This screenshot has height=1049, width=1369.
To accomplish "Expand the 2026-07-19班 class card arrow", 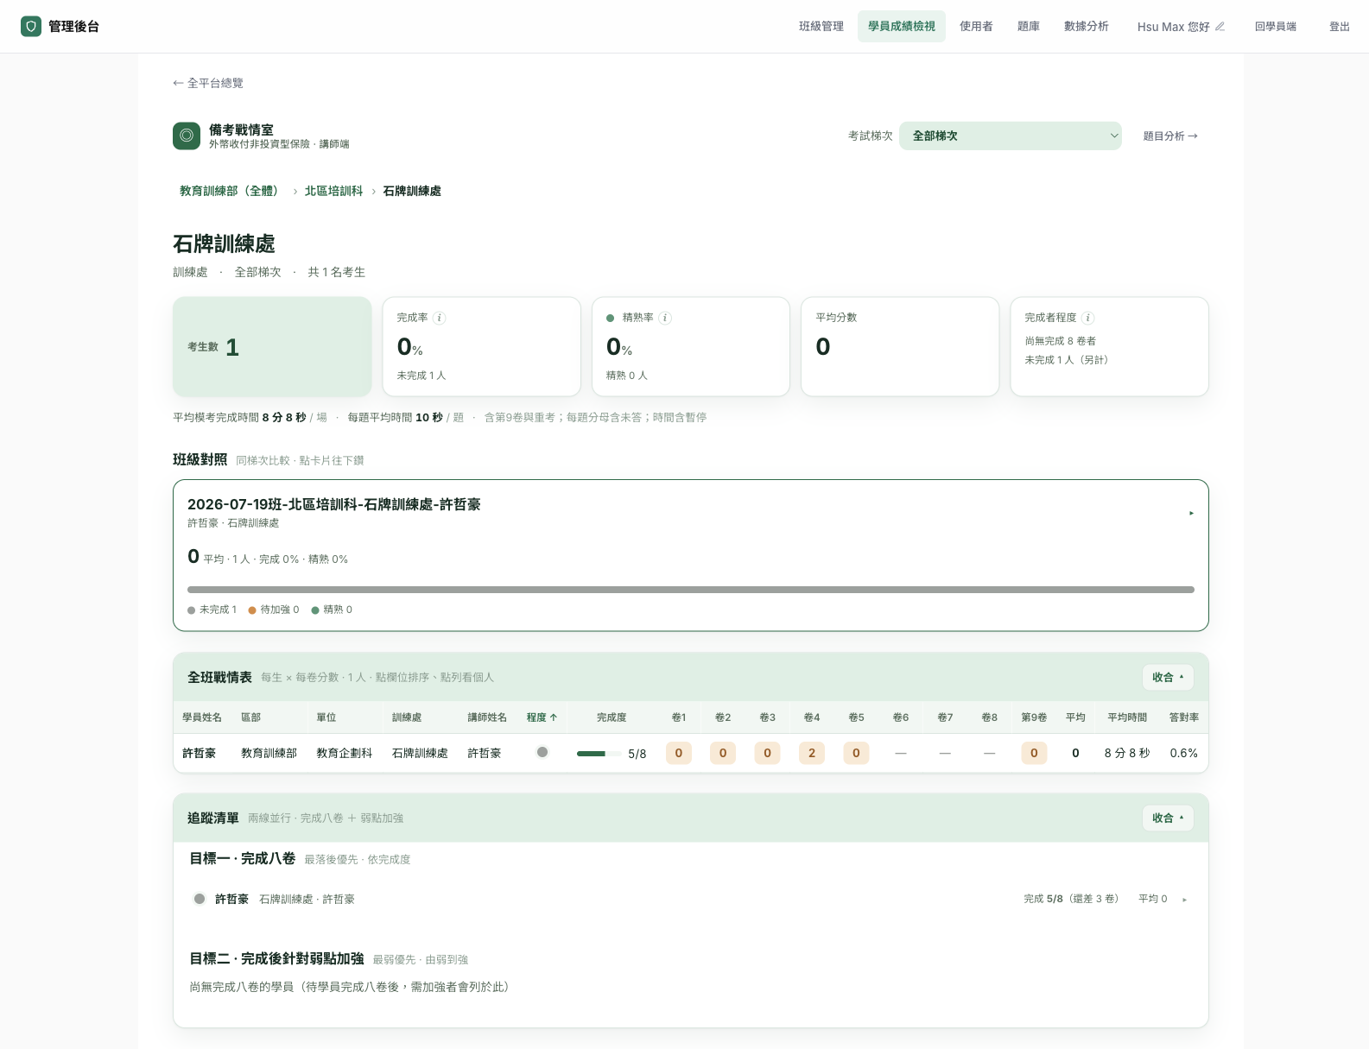I will point(1191,513).
